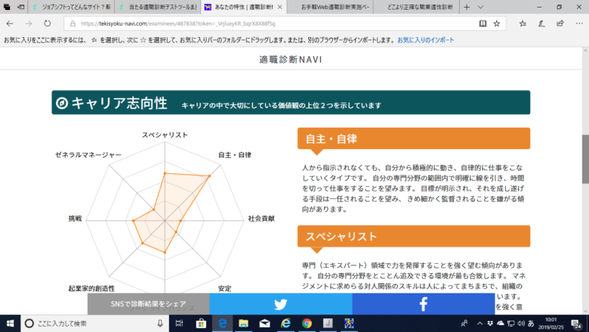Image resolution: width=589 pixels, height=332 pixels.
Task: Click the SNSで診断結果をシェア label
Action: click(148, 304)
